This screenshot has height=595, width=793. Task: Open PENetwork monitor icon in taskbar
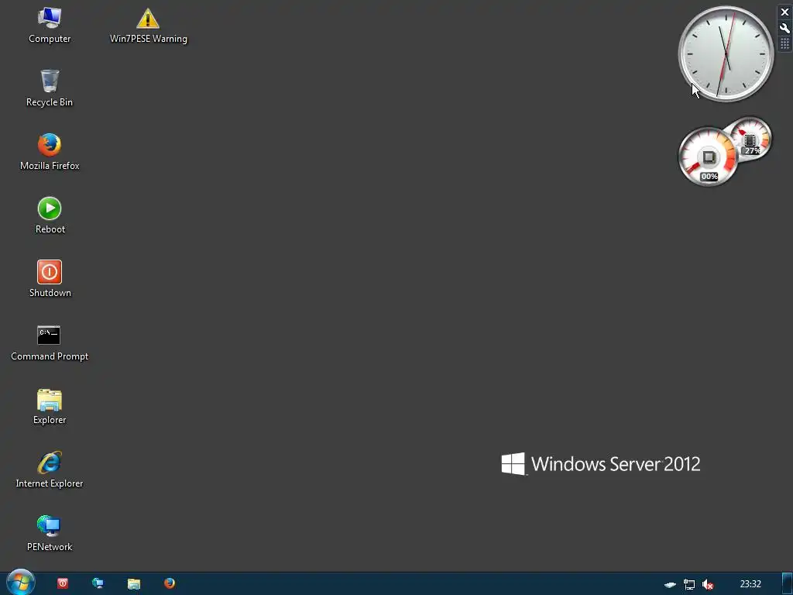(x=98, y=583)
